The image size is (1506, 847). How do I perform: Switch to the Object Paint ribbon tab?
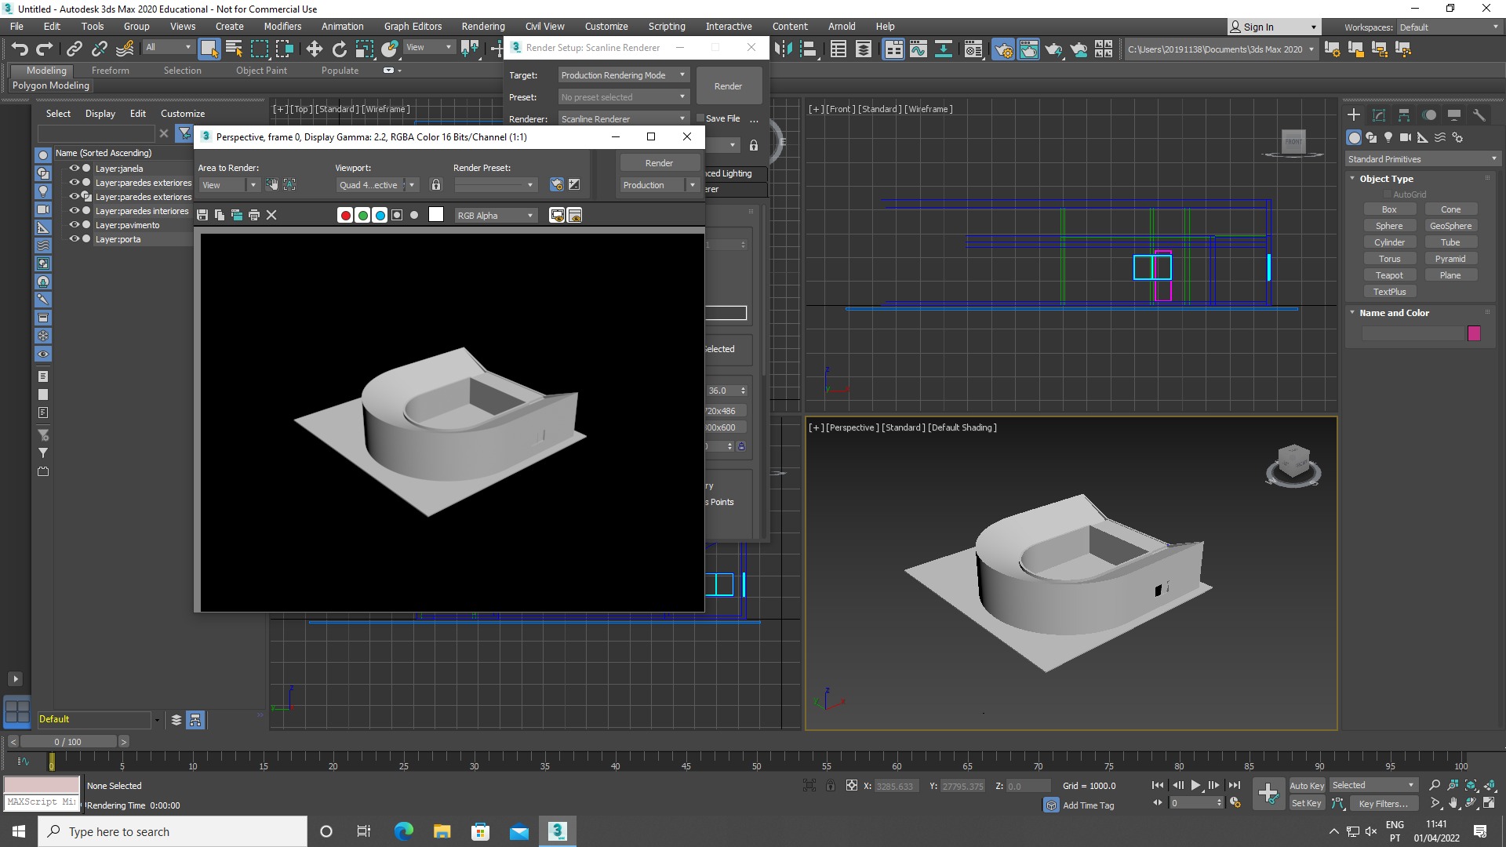(261, 71)
